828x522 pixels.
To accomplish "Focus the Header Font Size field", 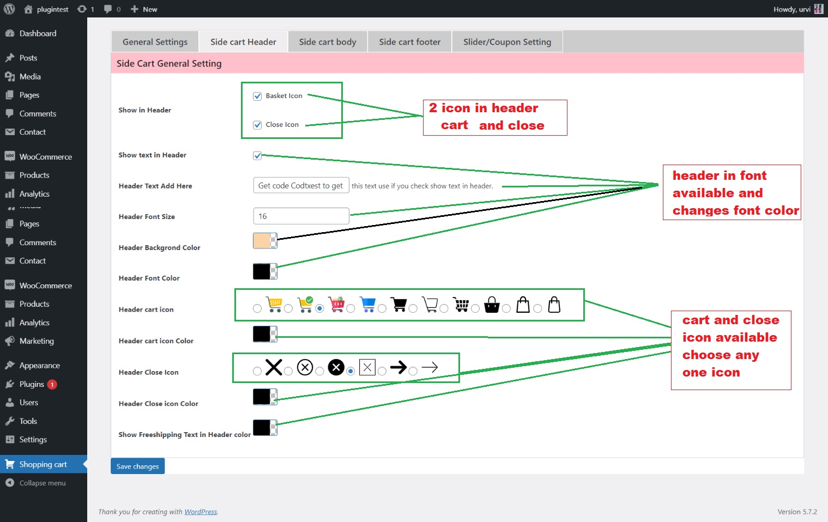I will pyautogui.click(x=301, y=216).
